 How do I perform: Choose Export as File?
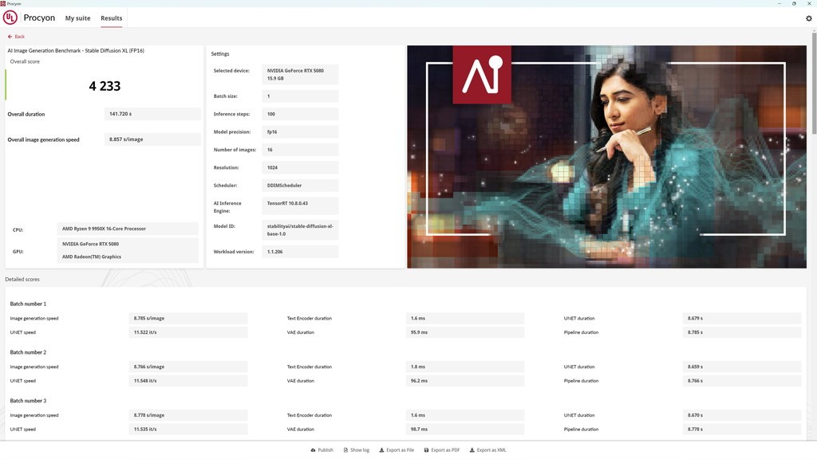click(397, 450)
